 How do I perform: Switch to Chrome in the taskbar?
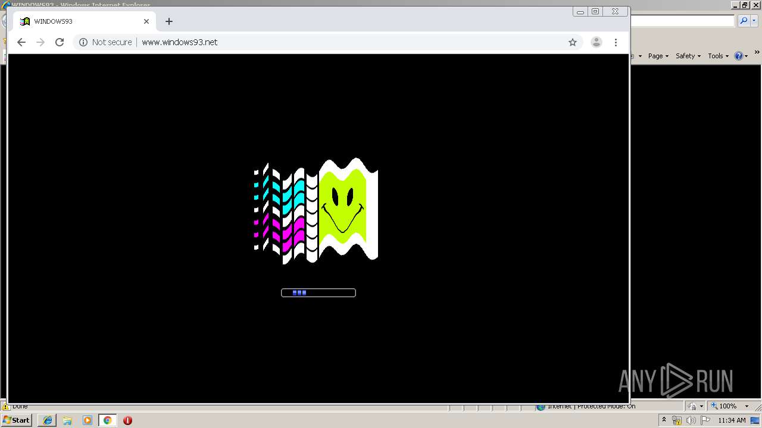tap(107, 420)
